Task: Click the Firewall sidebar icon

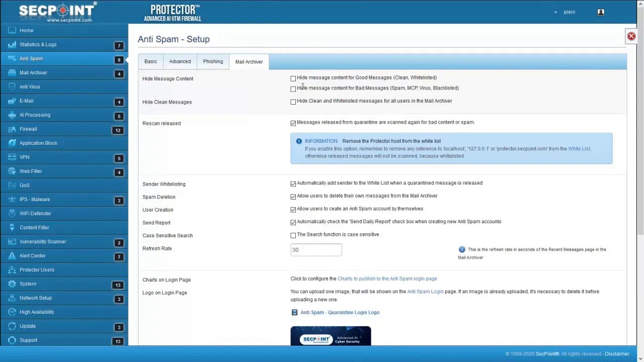Action: [x=12, y=129]
